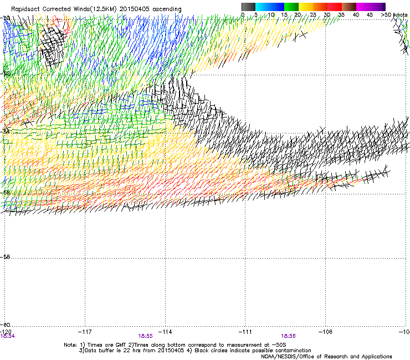Click the legend label '25'
The height and width of the screenshot is (360, 410).
[313, 15]
